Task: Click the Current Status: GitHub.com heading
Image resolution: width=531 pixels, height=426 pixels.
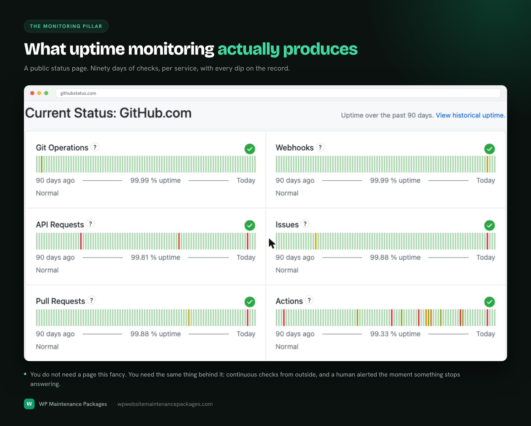Action: point(108,113)
